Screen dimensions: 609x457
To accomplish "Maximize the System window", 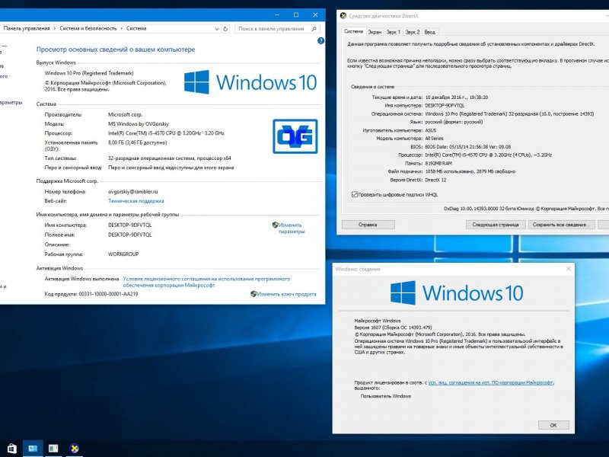I will [296, 14].
